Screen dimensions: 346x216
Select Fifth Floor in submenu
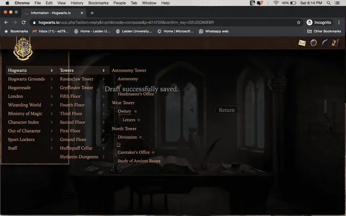70,96
